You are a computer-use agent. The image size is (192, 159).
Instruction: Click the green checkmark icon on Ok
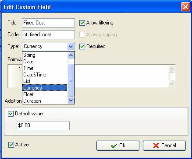pyautogui.click(x=114, y=145)
